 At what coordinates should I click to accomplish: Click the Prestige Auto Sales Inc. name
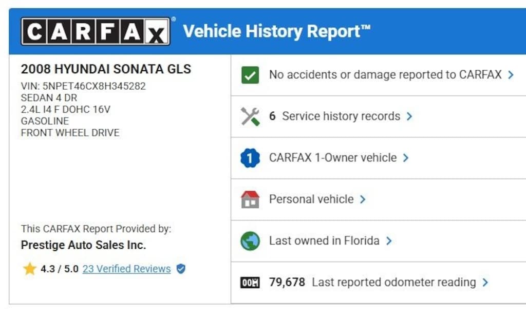pos(83,245)
